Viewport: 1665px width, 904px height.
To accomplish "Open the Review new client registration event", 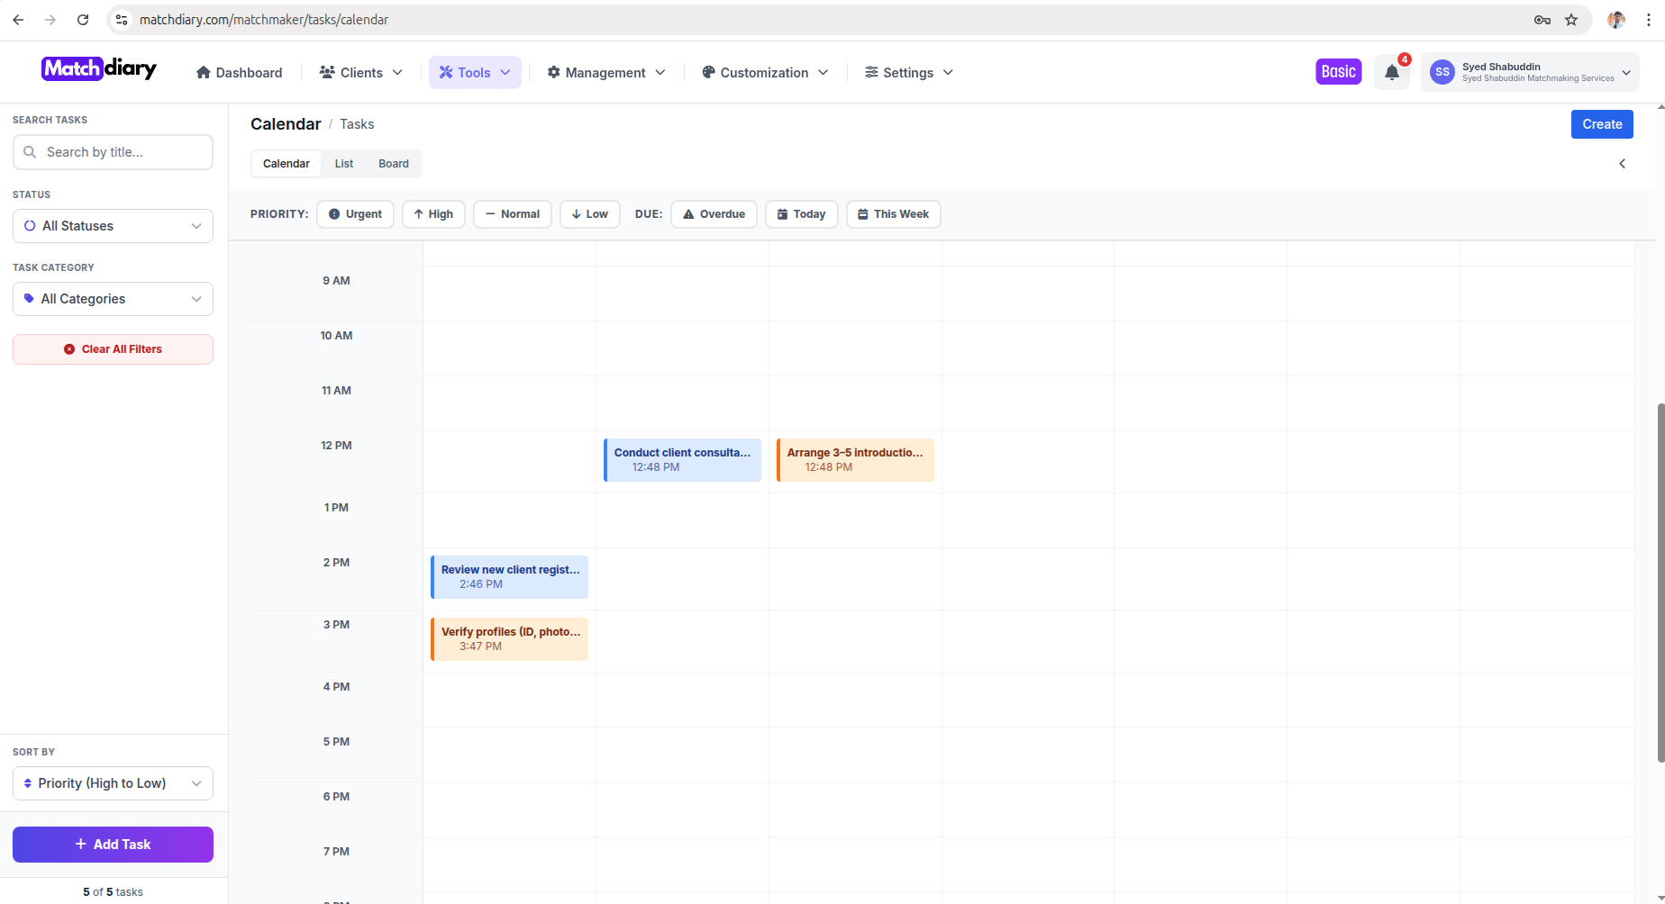I will pos(509,576).
